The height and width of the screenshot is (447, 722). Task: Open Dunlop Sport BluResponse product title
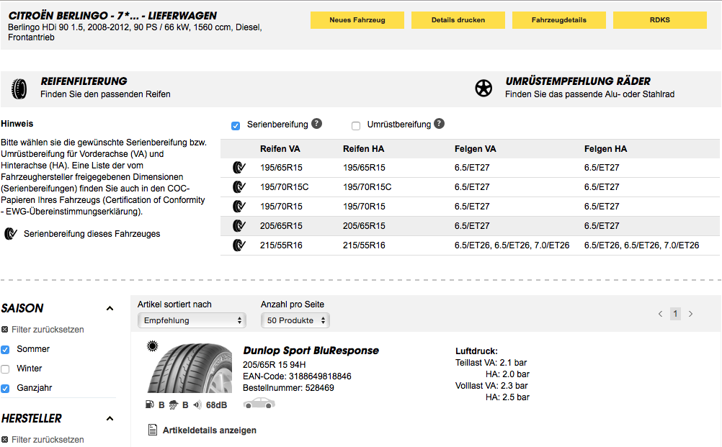pos(311,351)
